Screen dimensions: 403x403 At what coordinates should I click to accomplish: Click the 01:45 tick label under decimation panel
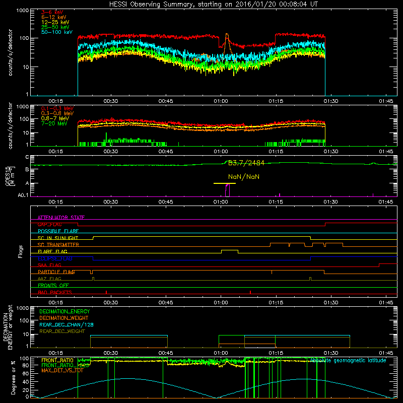pos(386,353)
